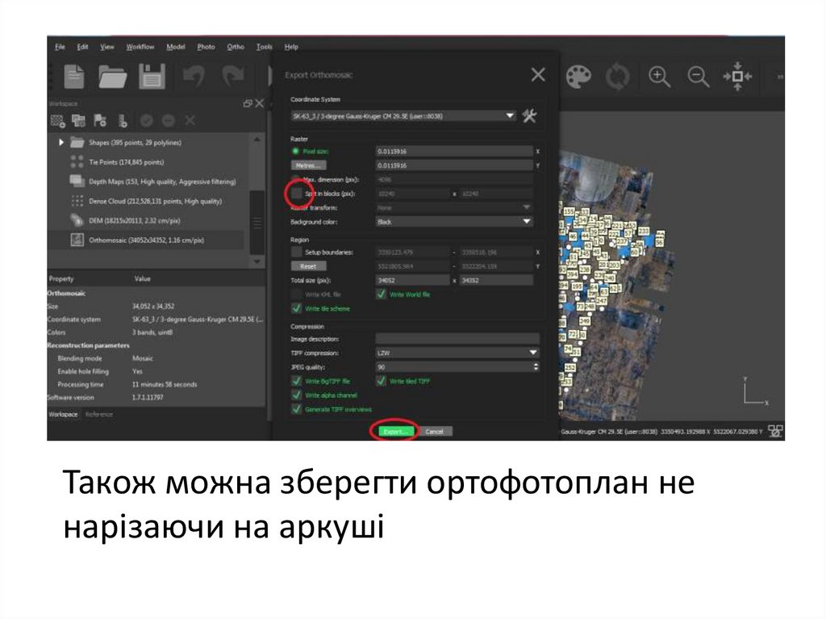Image resolution: width=826 pixels, height=619 pixels.
Task: Open the File menu
Action: coord(60,47)
